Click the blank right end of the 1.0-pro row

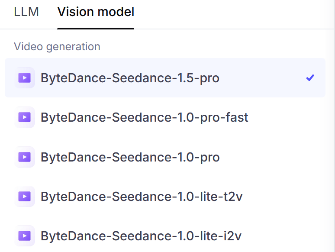click(x=294, y=157)
